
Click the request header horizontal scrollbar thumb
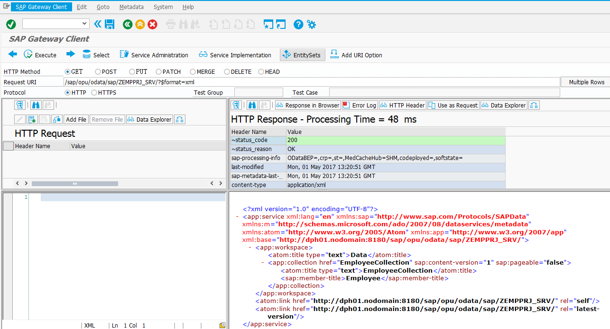(x=75, y=183)
